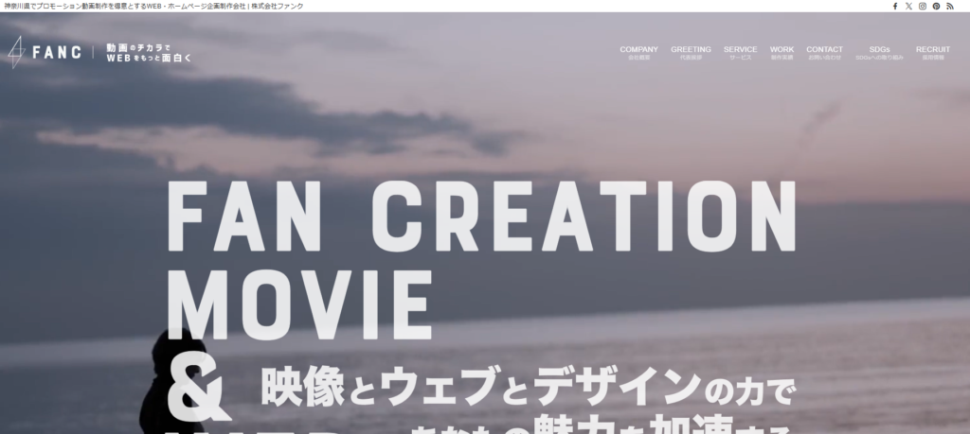Visit the Pinterest icon link
The width and height of the screenshot is (970, 434).
[x=936, y=6]
